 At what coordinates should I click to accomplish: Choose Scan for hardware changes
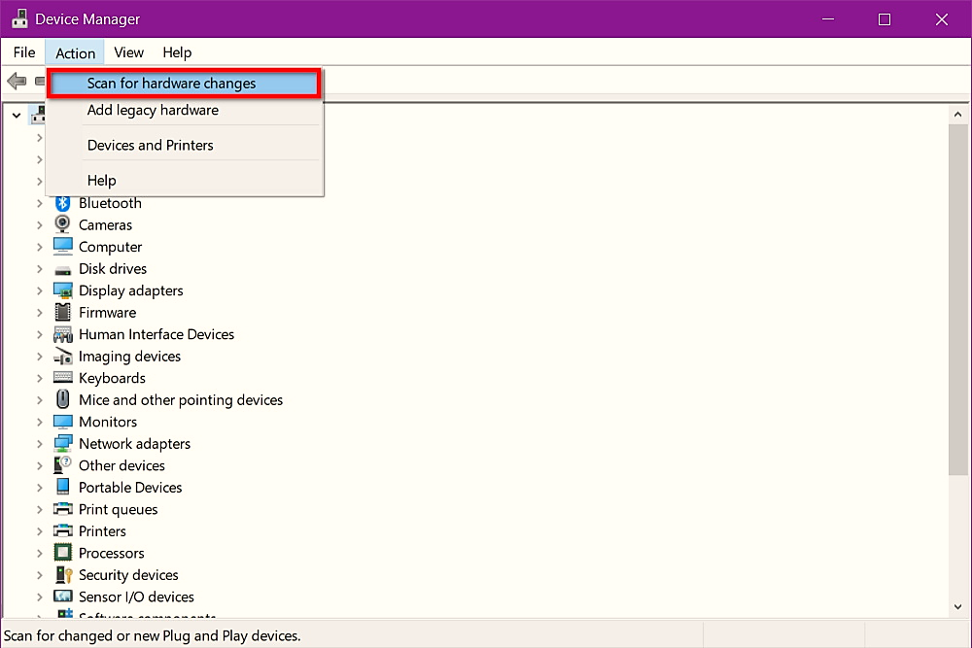coord(184,83)
